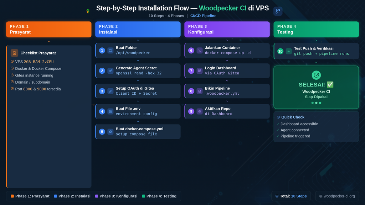Click the Checklist Prasyarat heading
The height and width of the screenshot is (205, 365).
[x=38, y=53]
